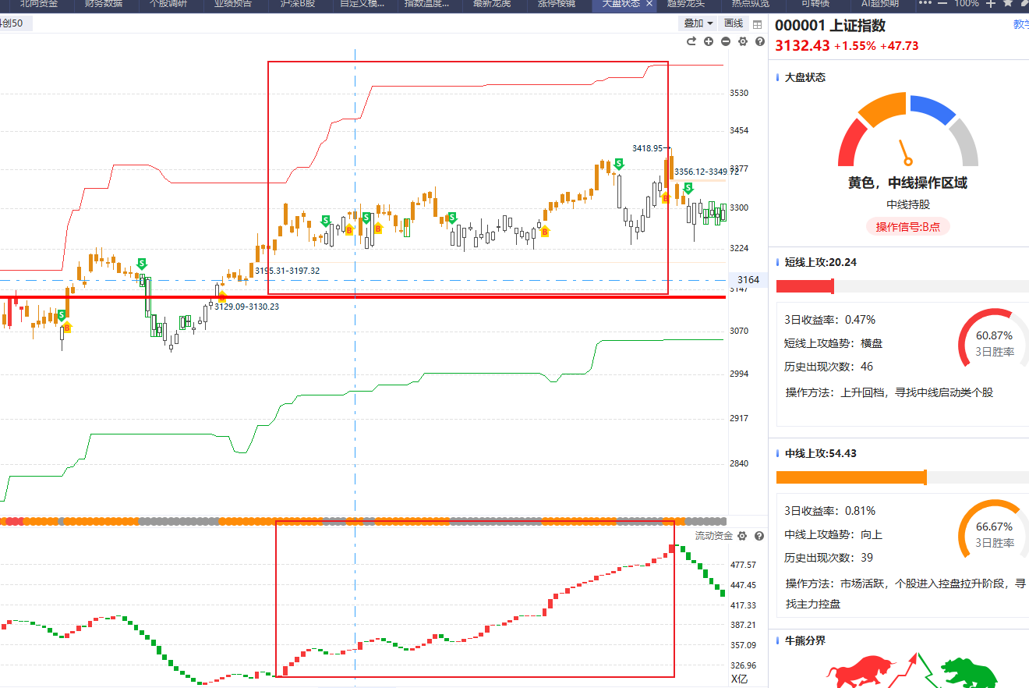Viewport: 1029px width, 688px height.
Task: Click the favorite star icon in top bar
Action: [x=1008, y=4]
